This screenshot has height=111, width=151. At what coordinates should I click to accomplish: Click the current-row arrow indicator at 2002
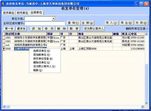[x=4, y=49]
